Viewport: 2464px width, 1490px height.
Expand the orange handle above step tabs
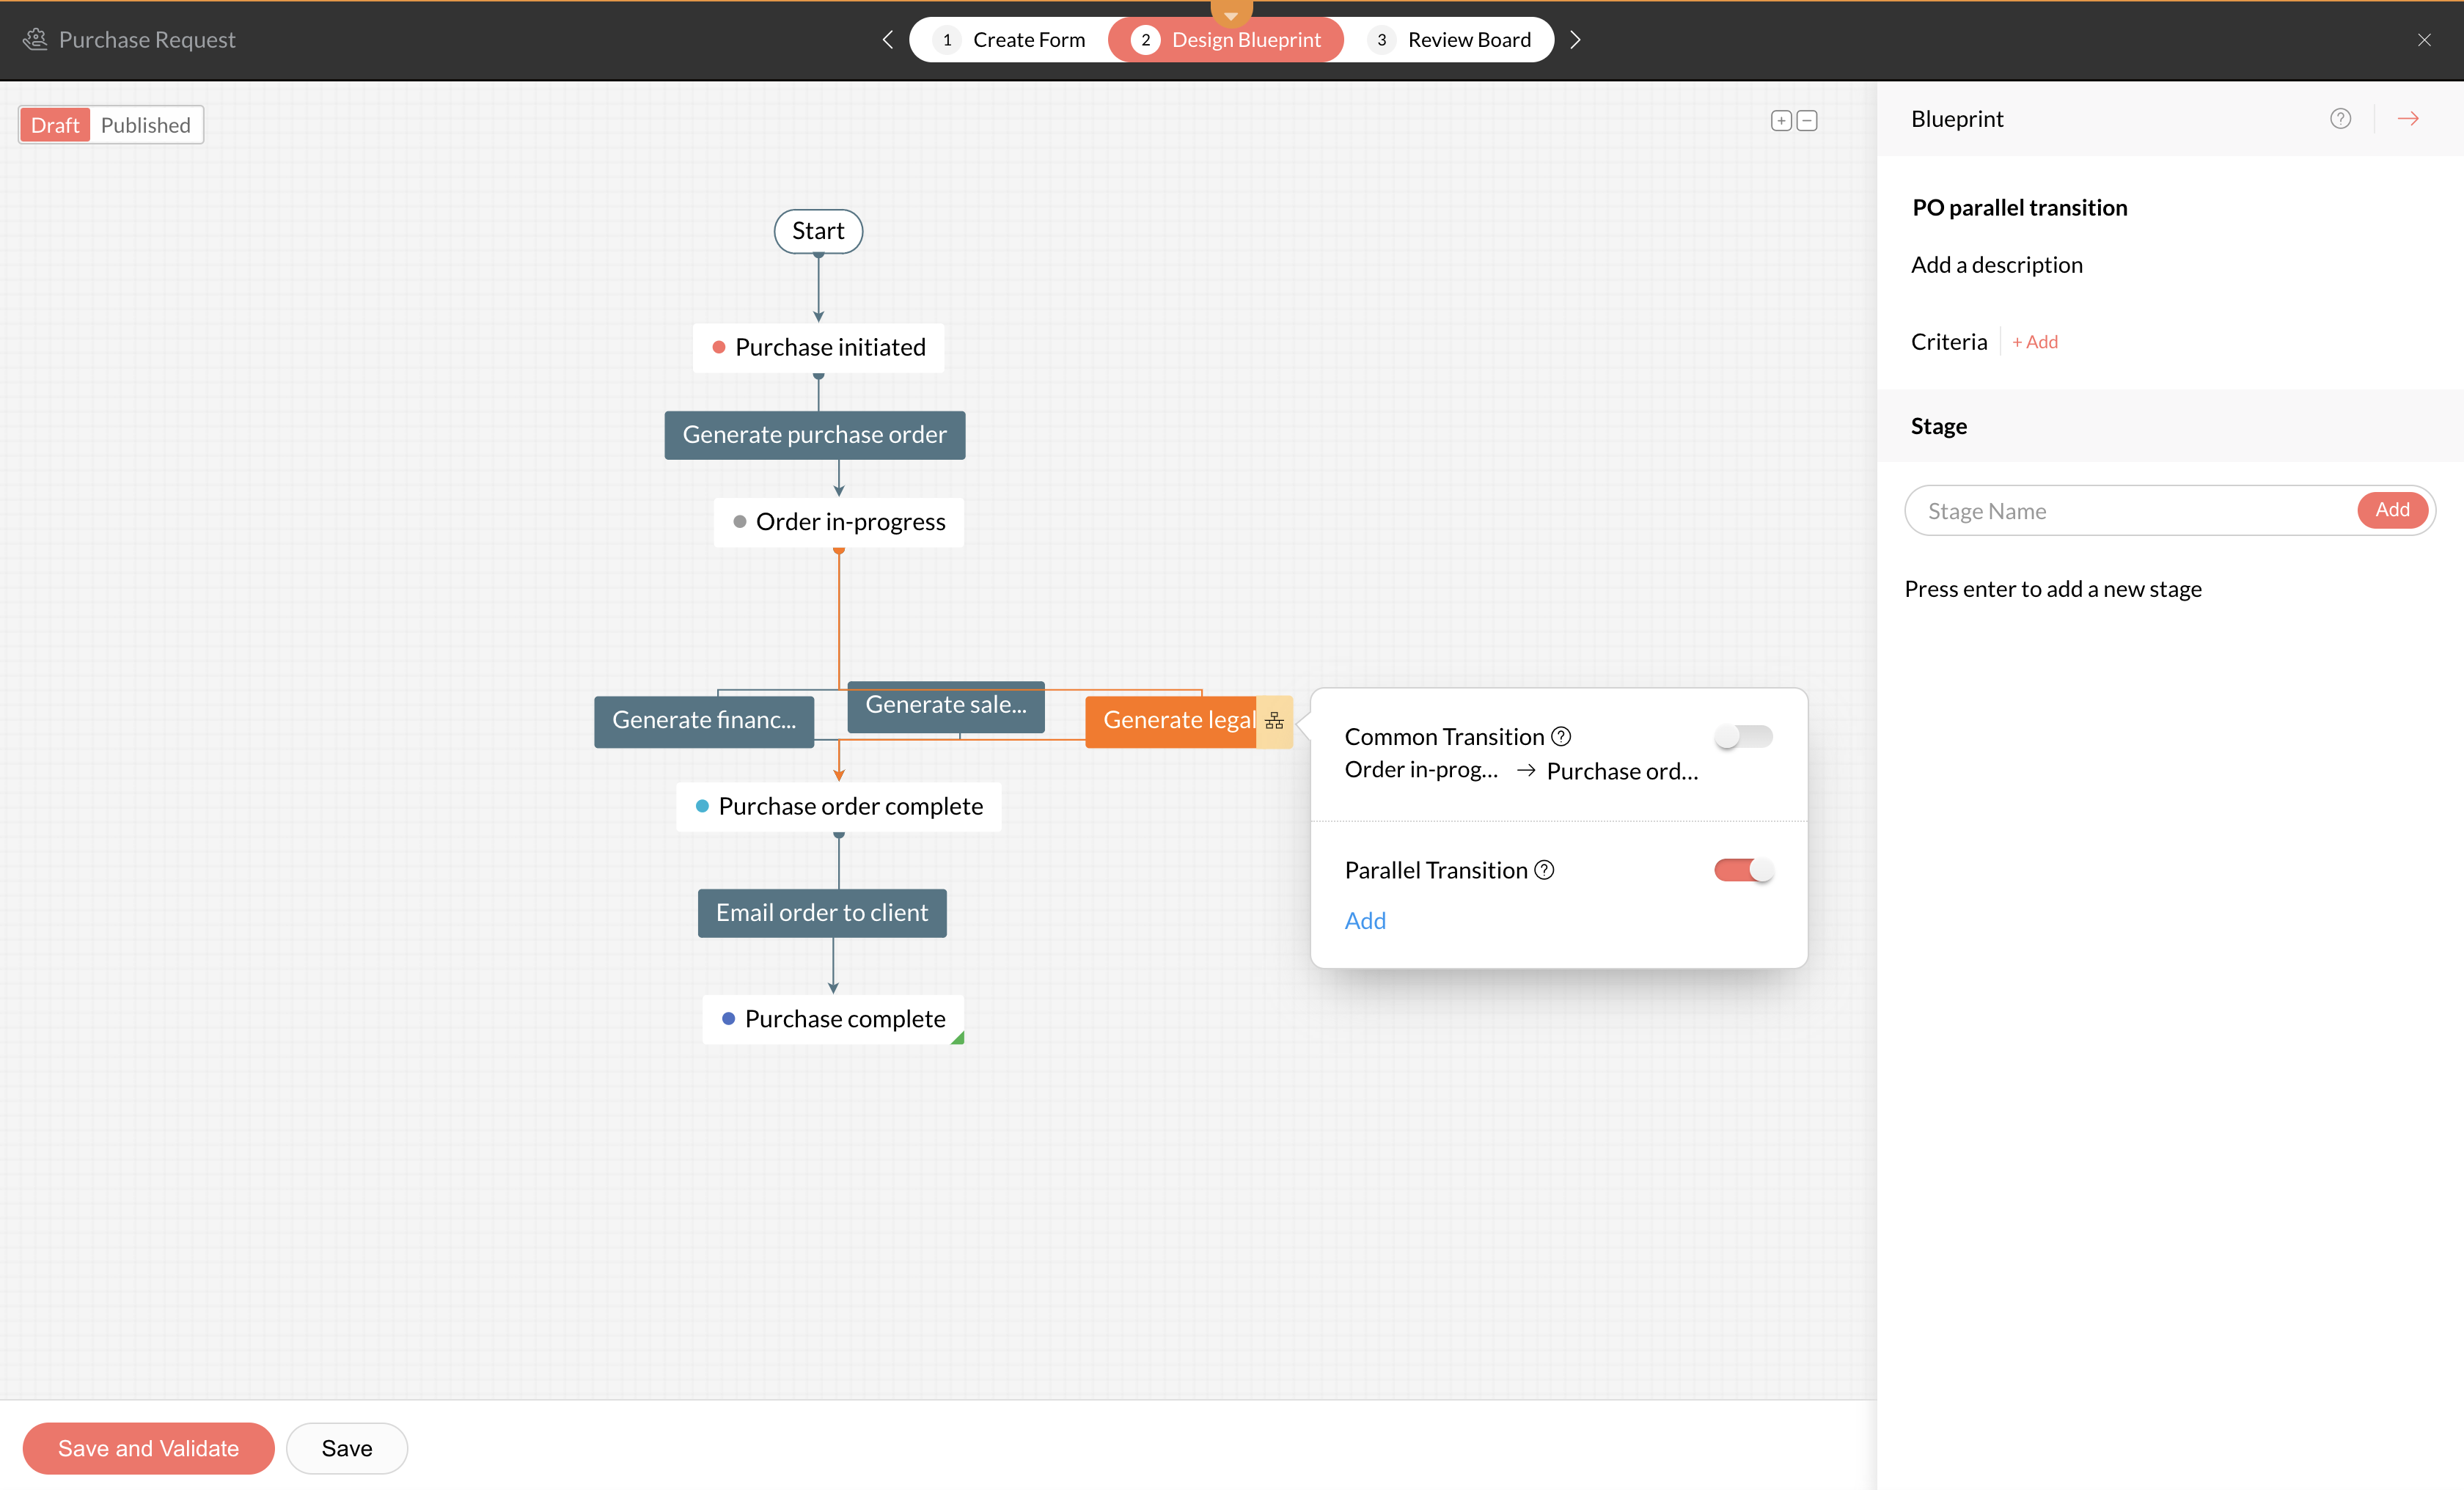point(1231,12)
